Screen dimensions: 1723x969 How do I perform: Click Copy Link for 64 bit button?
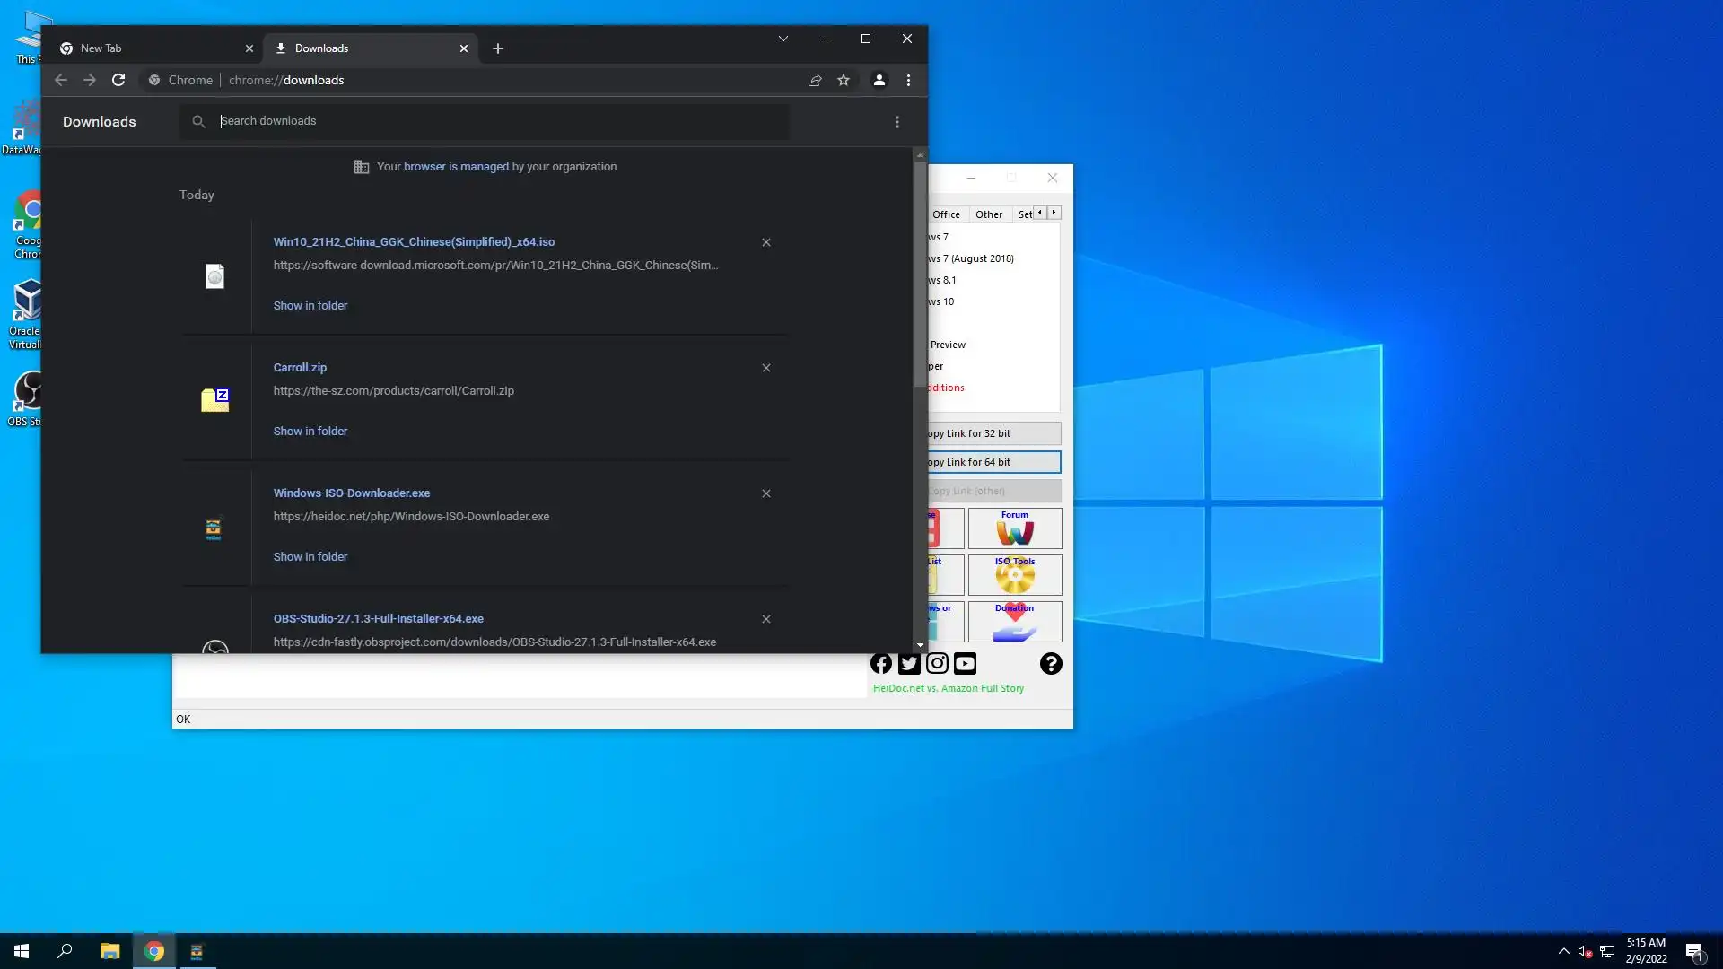pos(993,462)
